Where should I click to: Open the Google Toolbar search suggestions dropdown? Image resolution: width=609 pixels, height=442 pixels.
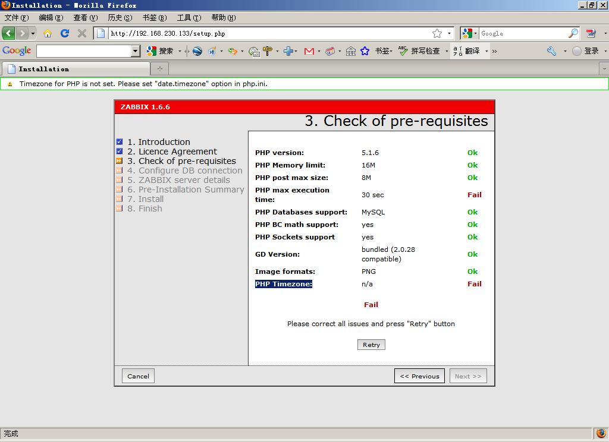point(136,51)
